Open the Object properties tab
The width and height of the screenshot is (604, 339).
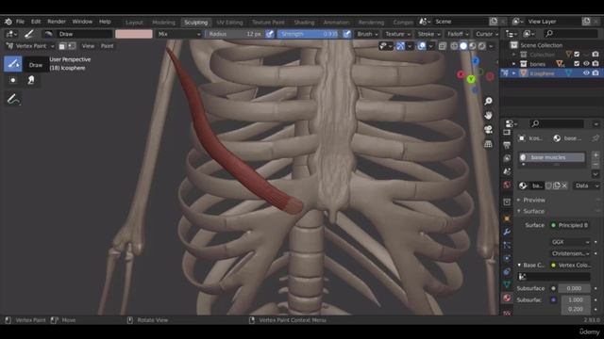point(507,218)
